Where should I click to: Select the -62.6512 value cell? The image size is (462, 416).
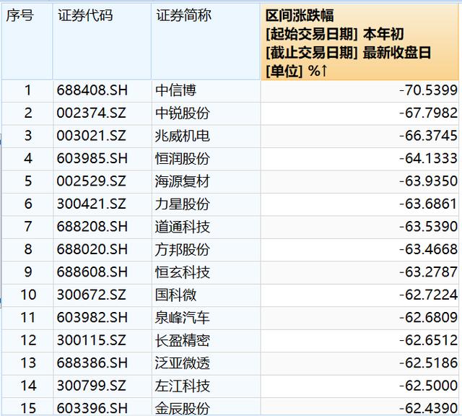coord(360,340)
